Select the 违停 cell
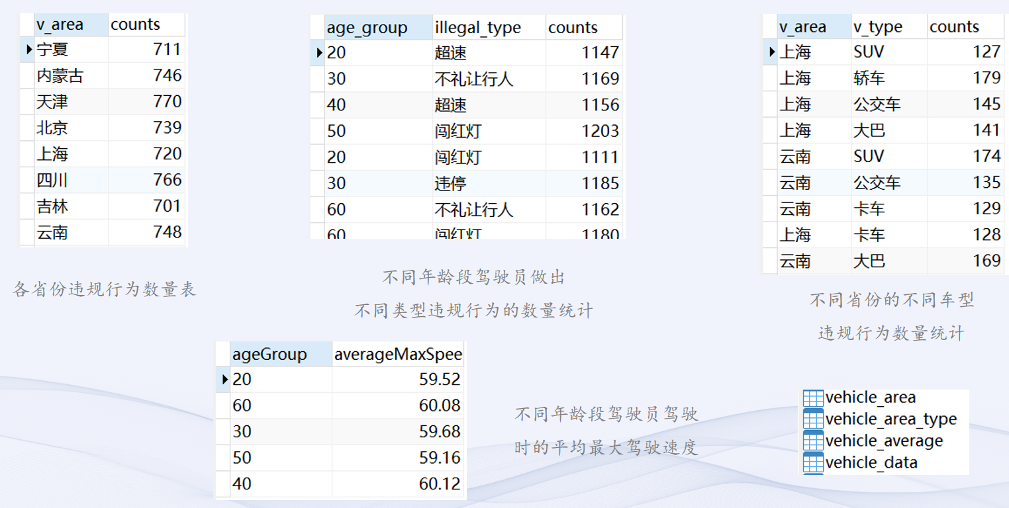 click(x=489, y=183)
